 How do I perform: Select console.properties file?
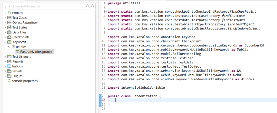(x=25, y=81)
